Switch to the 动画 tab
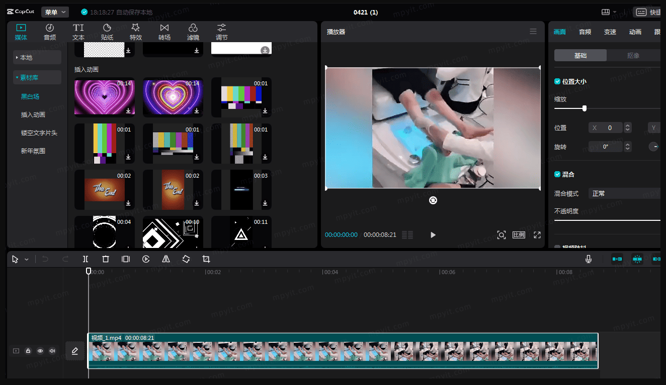The height and width of the screenshot is (385, 666). (x=635, y=32)
